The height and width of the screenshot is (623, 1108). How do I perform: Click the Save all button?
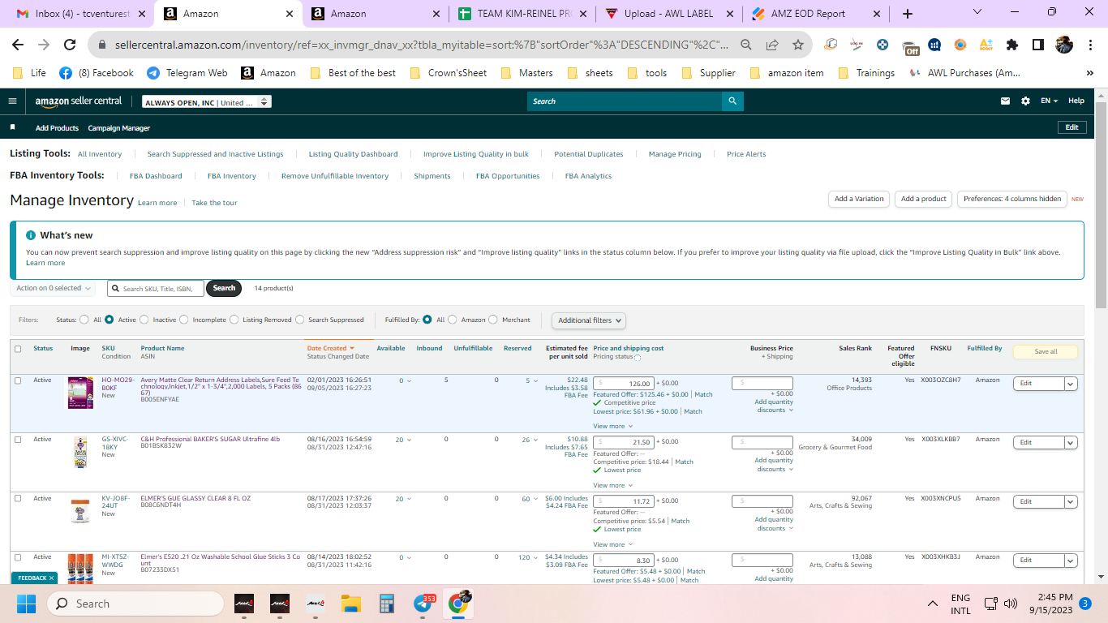[x=1046, y=351]
